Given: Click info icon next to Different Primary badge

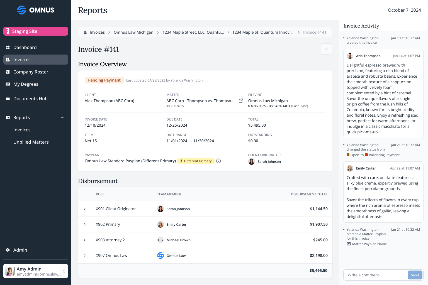Looking at the screenshot, I should coord(218,161).
